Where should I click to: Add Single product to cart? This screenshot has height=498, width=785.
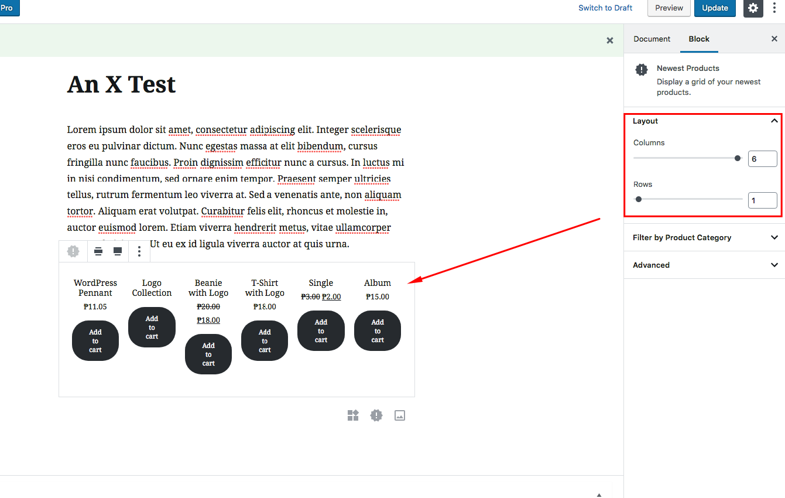[x=321, y=330]
